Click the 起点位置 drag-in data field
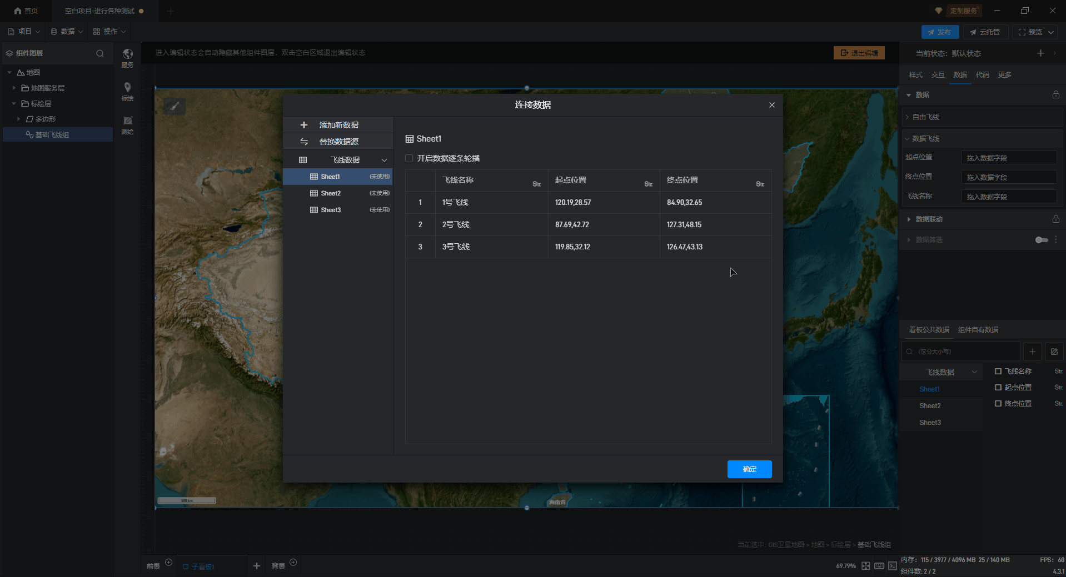Image resolution: width=1066 pixels, height=577 pixels. pyautogui.click(x=1008, y=158)
